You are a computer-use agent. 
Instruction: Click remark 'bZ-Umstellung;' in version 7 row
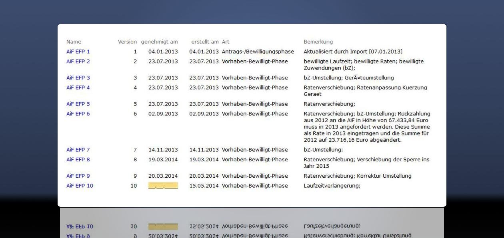[x=323, y=150]
